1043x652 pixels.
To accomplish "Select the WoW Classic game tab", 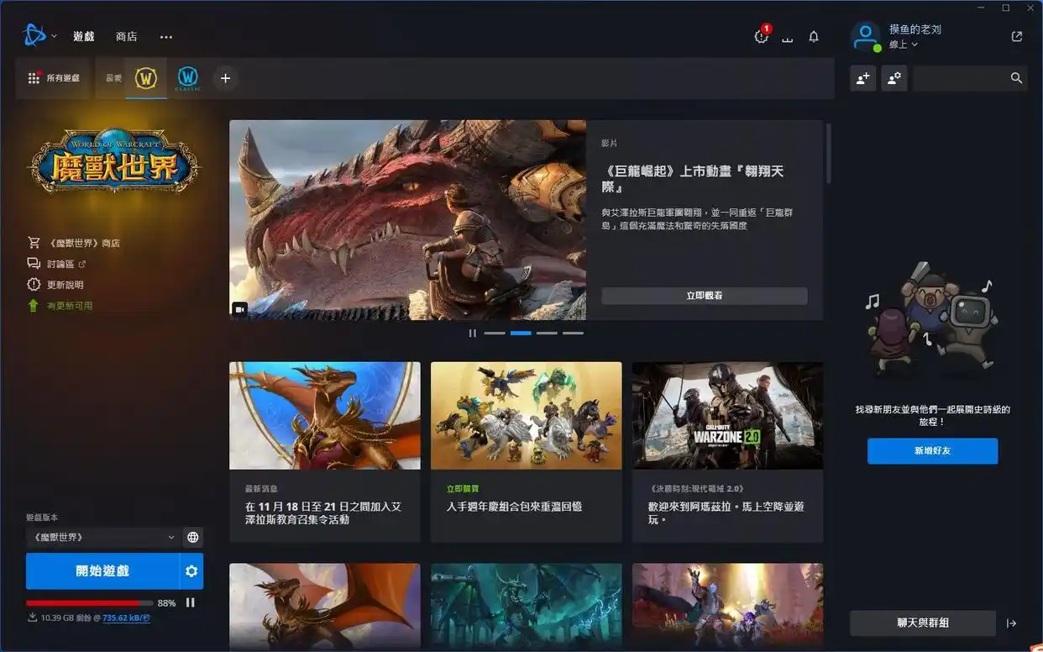I will click(x=188, y=78).
